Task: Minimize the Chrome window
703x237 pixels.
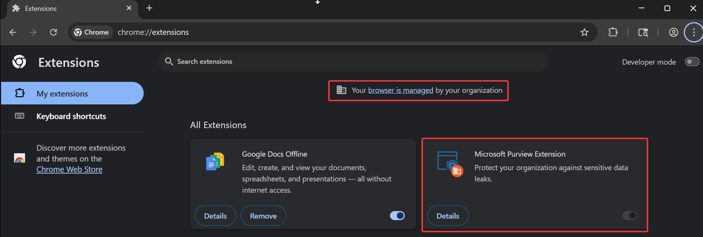Action: [x=642, y=8]
